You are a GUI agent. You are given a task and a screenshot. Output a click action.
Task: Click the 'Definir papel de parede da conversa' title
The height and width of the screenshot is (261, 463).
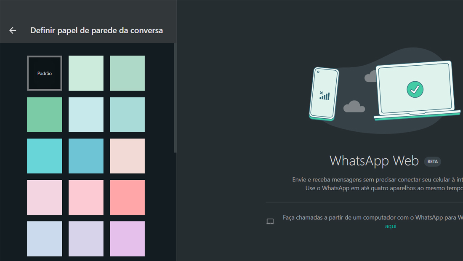coord(96,30)
